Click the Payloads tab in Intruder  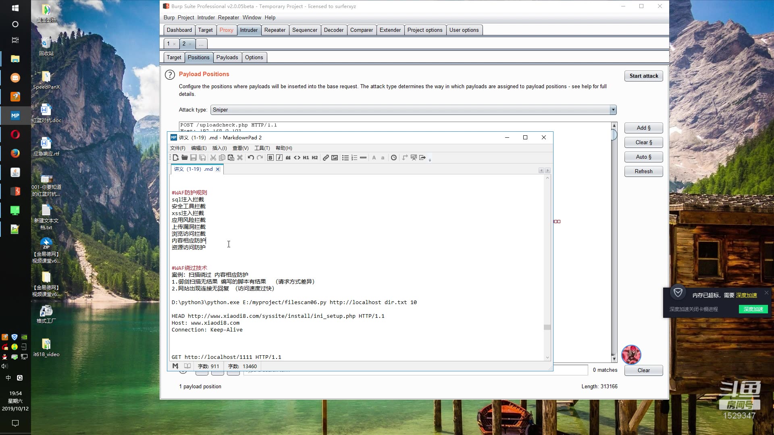point(227,57)
